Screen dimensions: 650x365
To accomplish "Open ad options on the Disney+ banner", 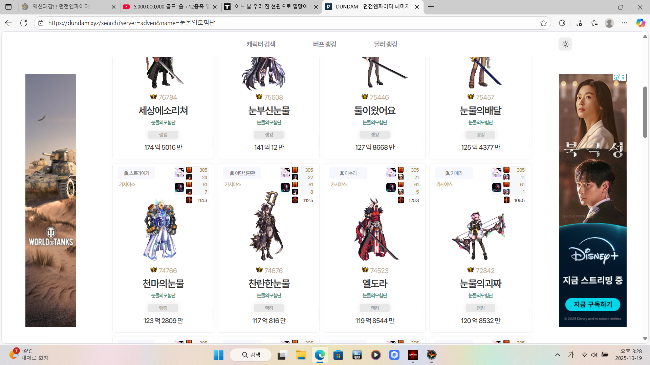I will pos(623,77).
